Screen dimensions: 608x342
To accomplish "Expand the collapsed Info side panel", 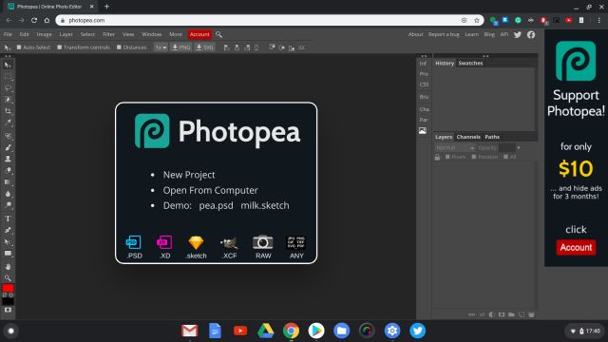I will coord(423,64).
